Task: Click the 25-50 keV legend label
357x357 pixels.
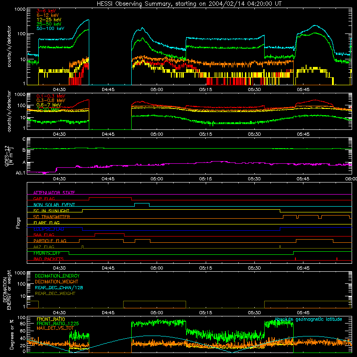Action: [x=49, y=24]
